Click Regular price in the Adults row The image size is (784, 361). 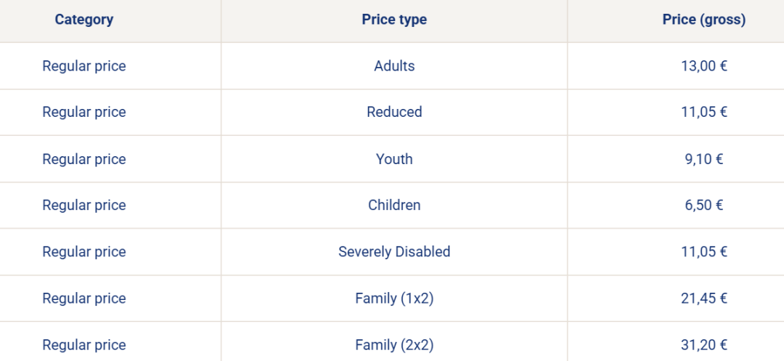(x=84, y=66)
